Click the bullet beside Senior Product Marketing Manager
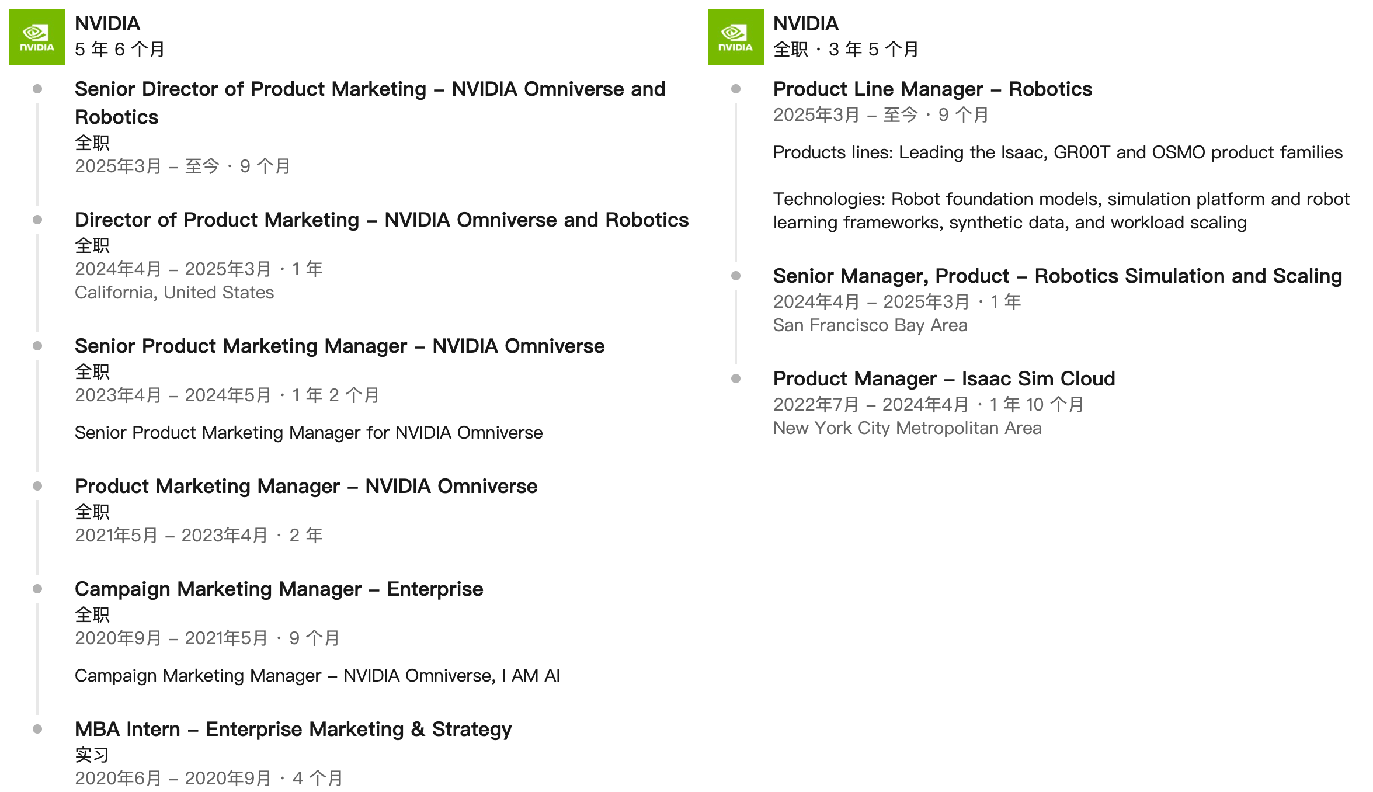This screenshot has height=792, width=1373. pyautogui.click(x=37, y=346)
